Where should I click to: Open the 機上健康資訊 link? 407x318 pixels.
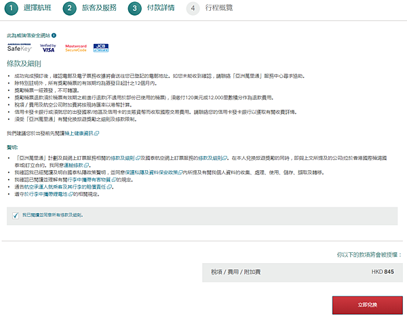click(82, 134)
